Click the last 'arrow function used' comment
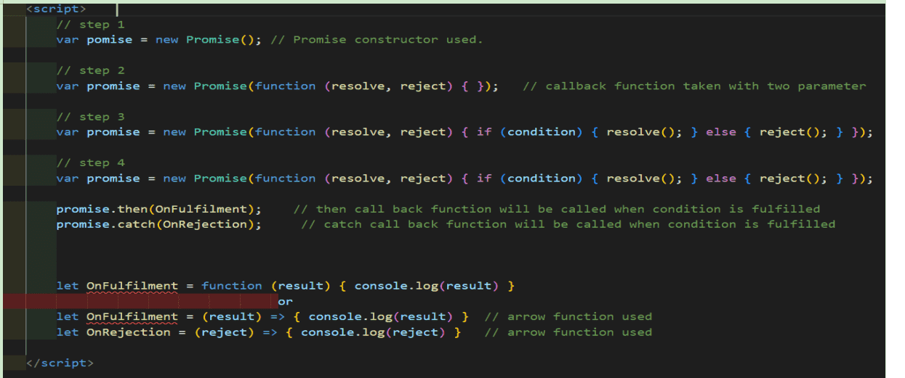 (x=568, y=332)
